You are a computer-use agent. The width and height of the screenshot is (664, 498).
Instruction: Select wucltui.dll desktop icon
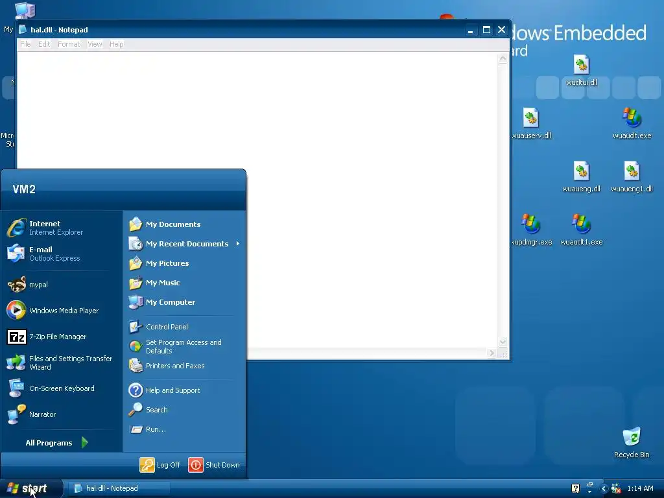coord(582,70)
